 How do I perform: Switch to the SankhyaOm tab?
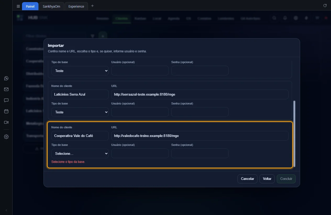(x=52, y=6)
